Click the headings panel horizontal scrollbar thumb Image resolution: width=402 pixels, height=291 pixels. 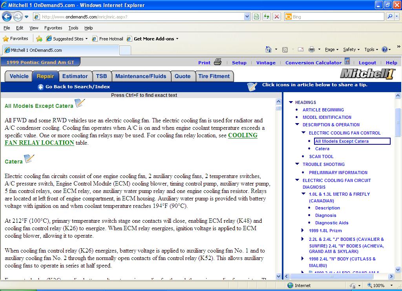(x=331, y=276)
